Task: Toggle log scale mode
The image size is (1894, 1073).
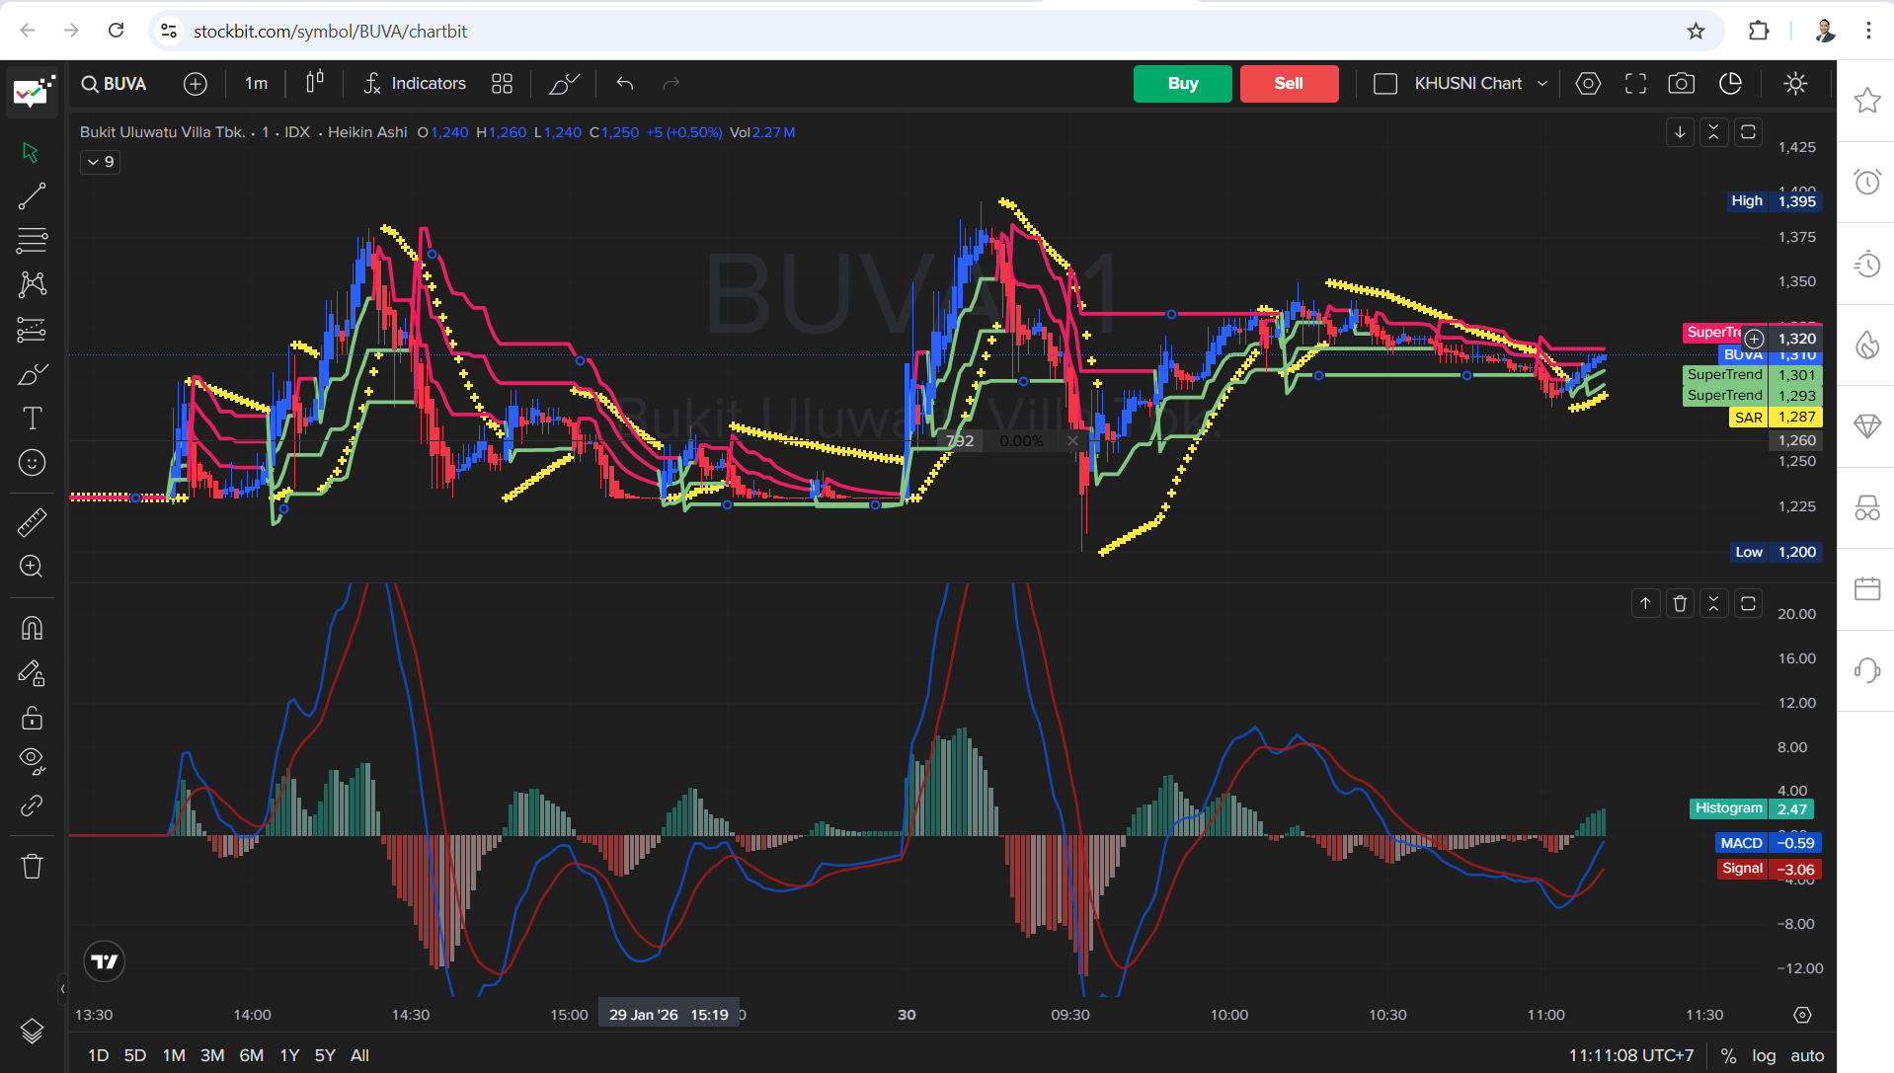Action: pos(1764,1055)
